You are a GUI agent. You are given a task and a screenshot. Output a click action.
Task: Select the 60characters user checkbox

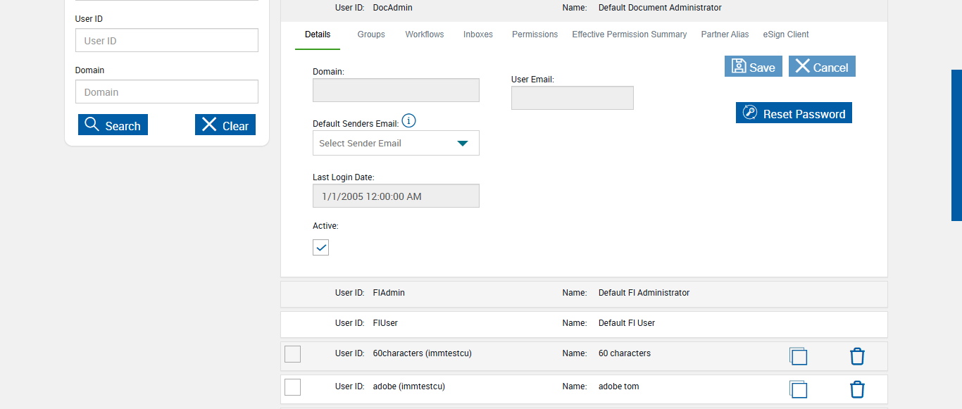(x=292, y=354)
